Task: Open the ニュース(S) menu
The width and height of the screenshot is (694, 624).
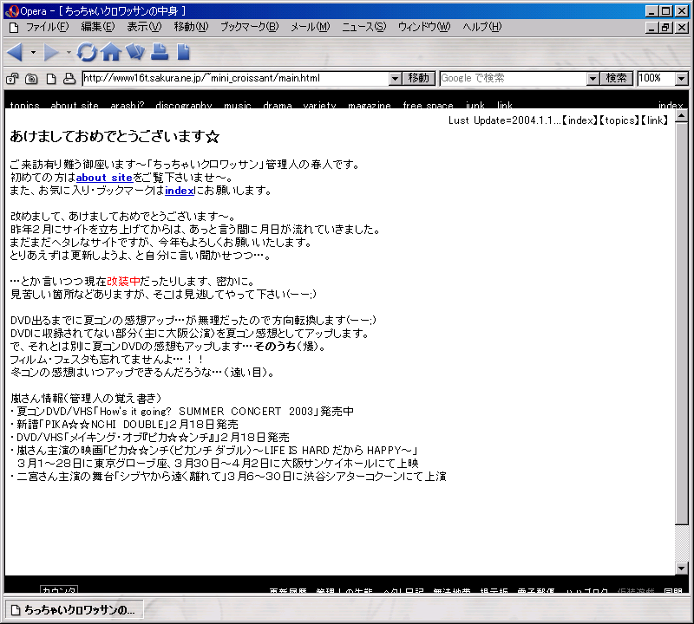Action: click(363, 27)
